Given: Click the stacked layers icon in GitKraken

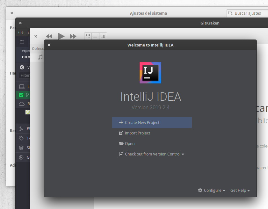Looking at the screenshot, I should pos(21,148).
